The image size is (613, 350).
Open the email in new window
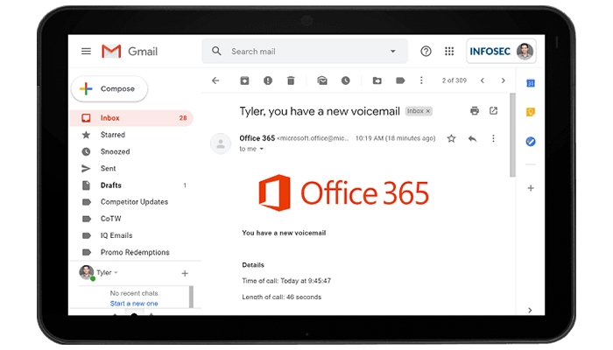493,111
